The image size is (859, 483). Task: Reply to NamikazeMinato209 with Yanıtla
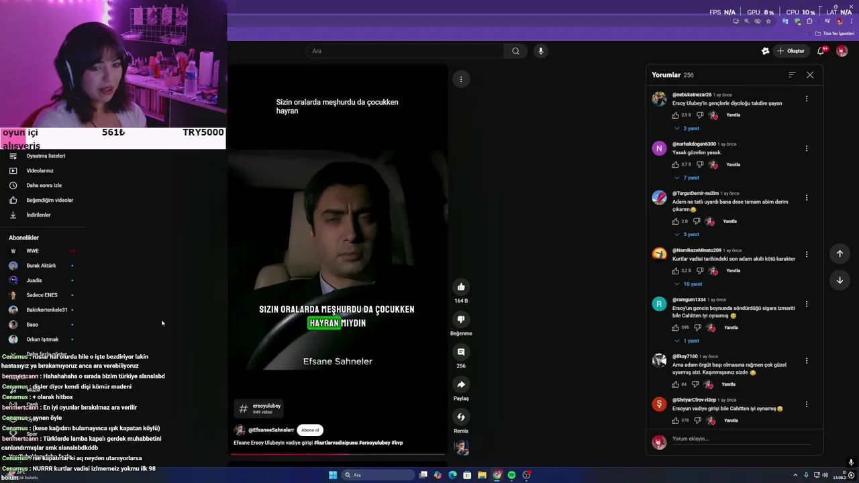point(733,271)
